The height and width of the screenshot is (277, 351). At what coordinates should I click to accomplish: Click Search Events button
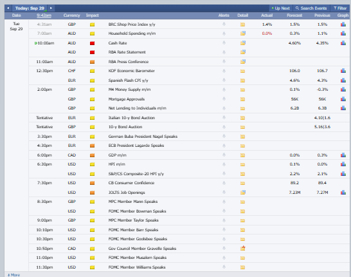click(311, 8)
